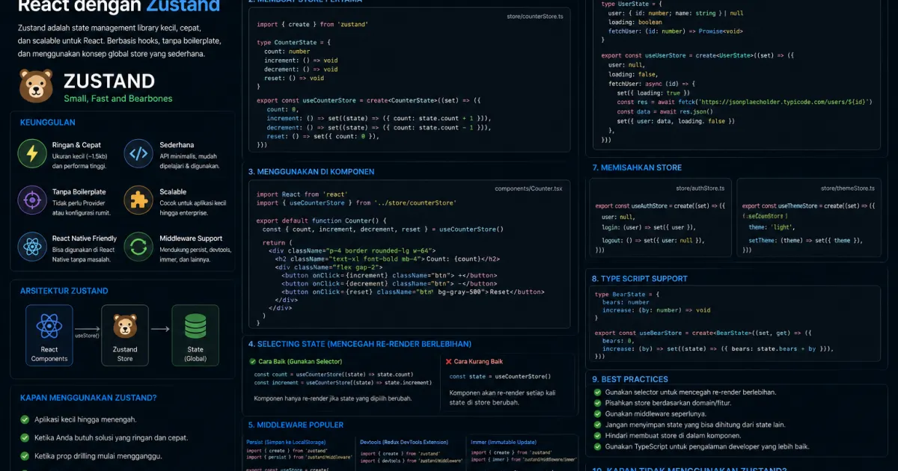Image resolution: width=898 pixels, height=471 pixels.
Task: Click the Reset button code line
Action: click(413, 292)
